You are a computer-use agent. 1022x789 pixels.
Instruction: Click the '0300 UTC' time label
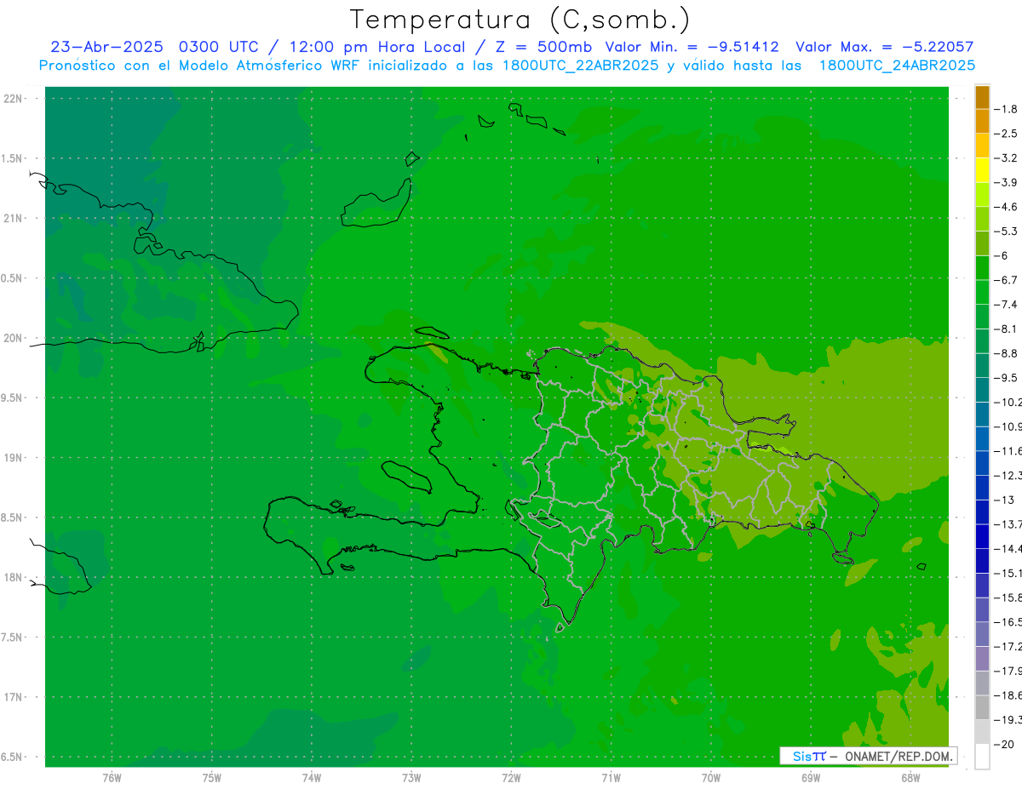(x=217, y=47)
